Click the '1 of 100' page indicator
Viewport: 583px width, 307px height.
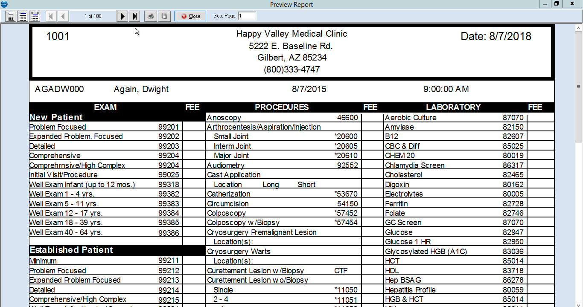93,16
